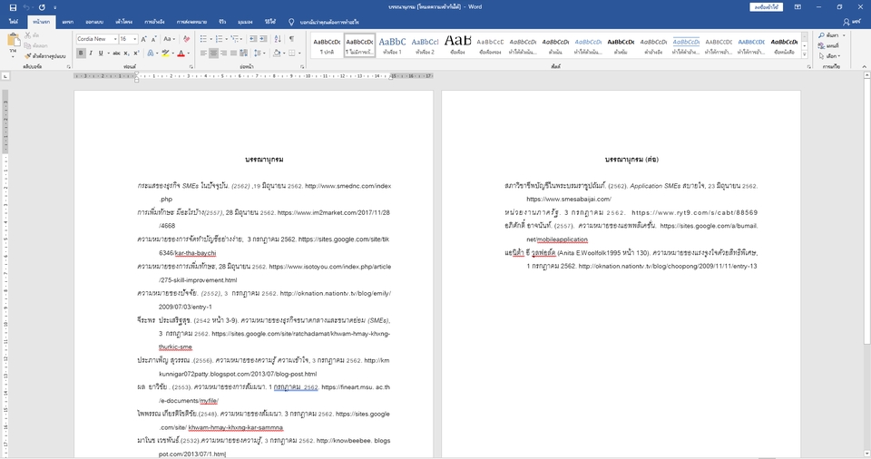871x459 pixels.
Task: Click the Redo/Repeat arrow icon
Action: [x=42, y=7]
